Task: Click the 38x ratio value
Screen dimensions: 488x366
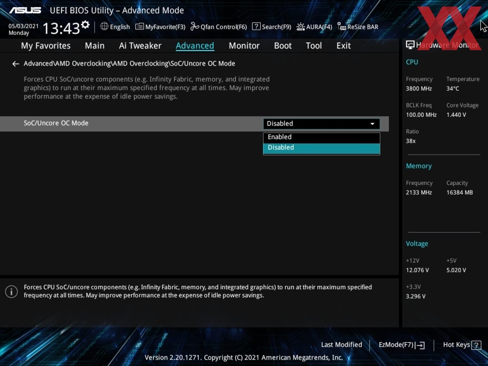Action: click(410, 141)
